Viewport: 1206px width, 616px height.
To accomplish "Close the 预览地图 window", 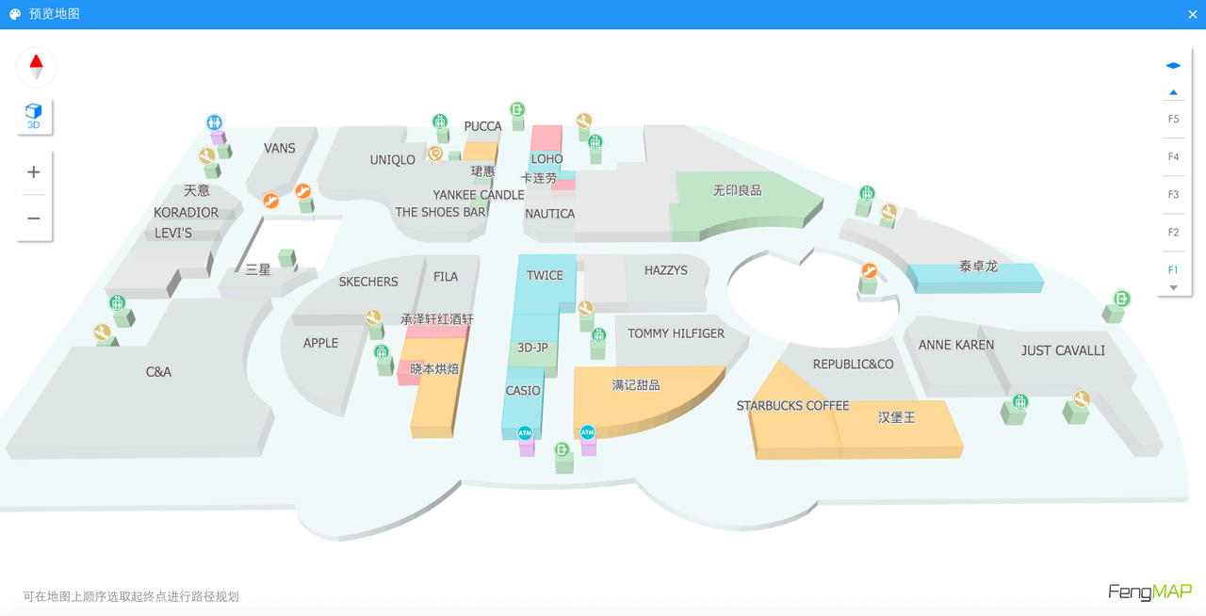I will pyautogui.click(x=1192, y=14).
